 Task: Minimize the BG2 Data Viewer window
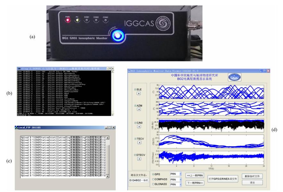point(261,71)
